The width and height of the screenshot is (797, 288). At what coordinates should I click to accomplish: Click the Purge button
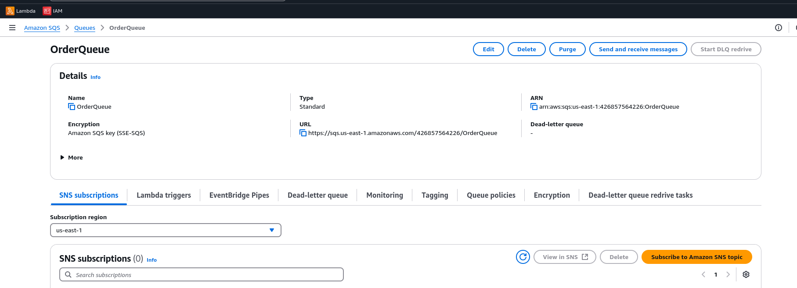pyautogui.click(x=567, y=49)
